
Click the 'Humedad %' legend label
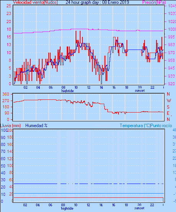click(36, 126)
